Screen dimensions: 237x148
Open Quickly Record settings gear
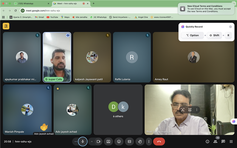pos(230,27)
